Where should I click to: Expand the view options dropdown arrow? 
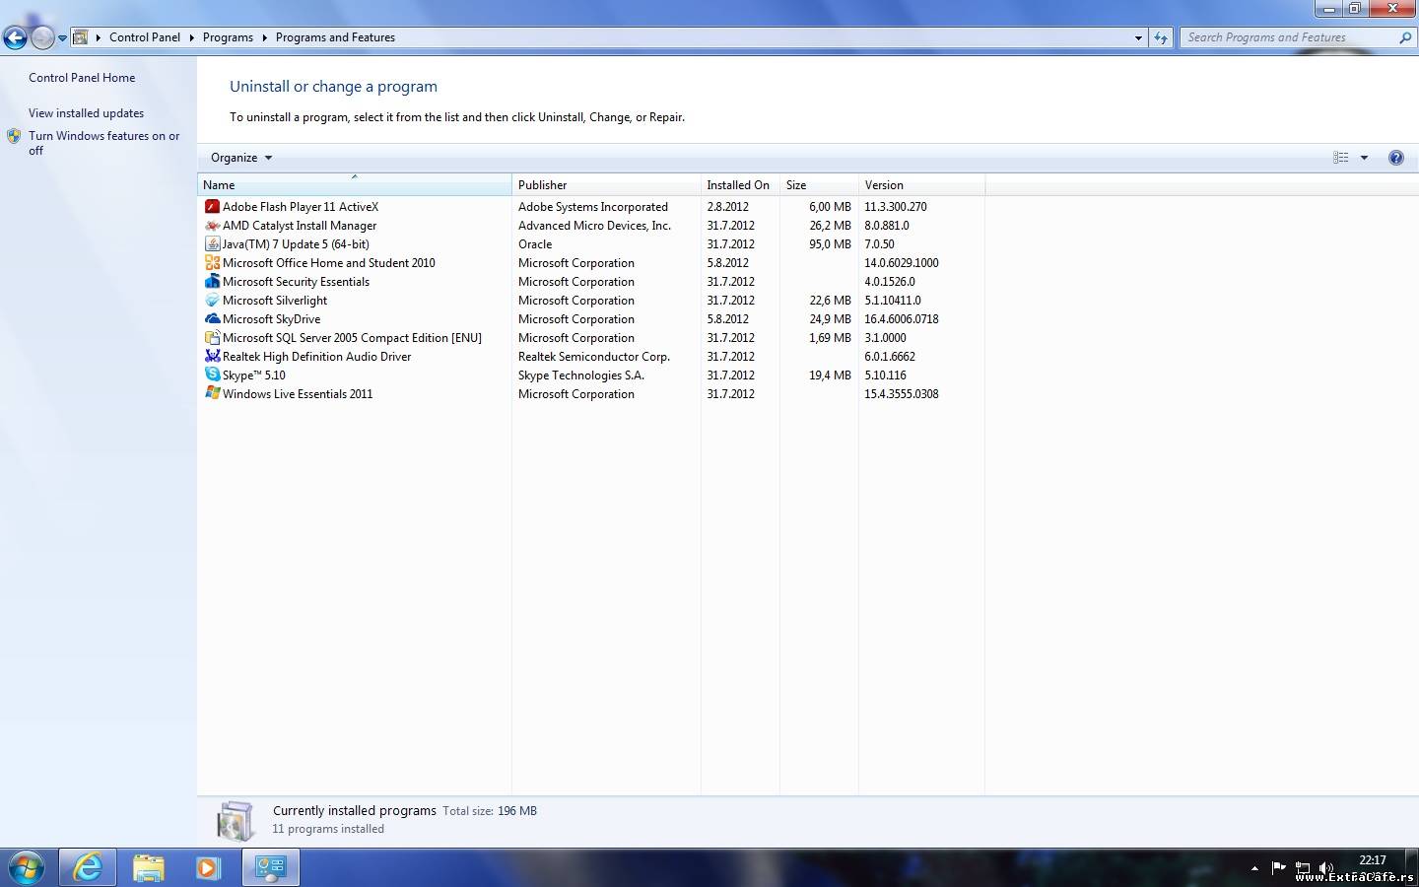tap(1364, 158)
